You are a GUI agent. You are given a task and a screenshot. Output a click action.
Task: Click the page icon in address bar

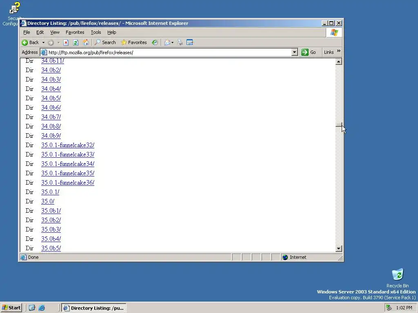pyautogui.click(x=44, y=53)
